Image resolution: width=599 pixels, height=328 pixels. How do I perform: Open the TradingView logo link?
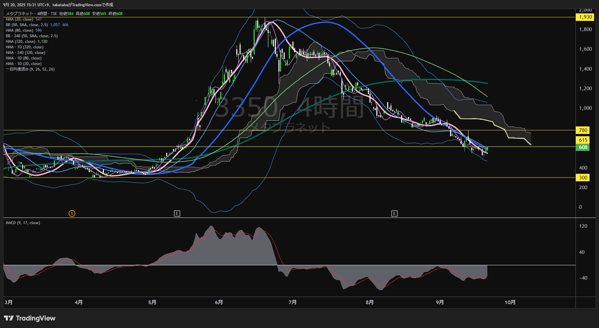tap(30, 318)
